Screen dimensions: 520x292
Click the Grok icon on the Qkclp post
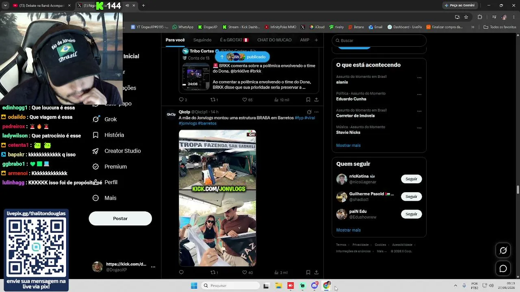point(309,112)
